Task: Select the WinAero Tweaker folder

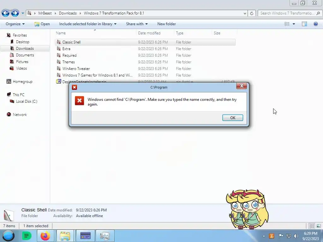Action: (x=145, y=68)
